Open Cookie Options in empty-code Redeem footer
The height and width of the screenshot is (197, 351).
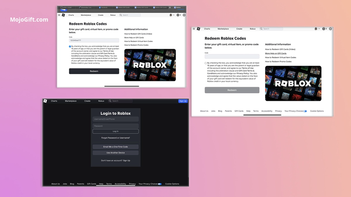(x=317, y=111)
